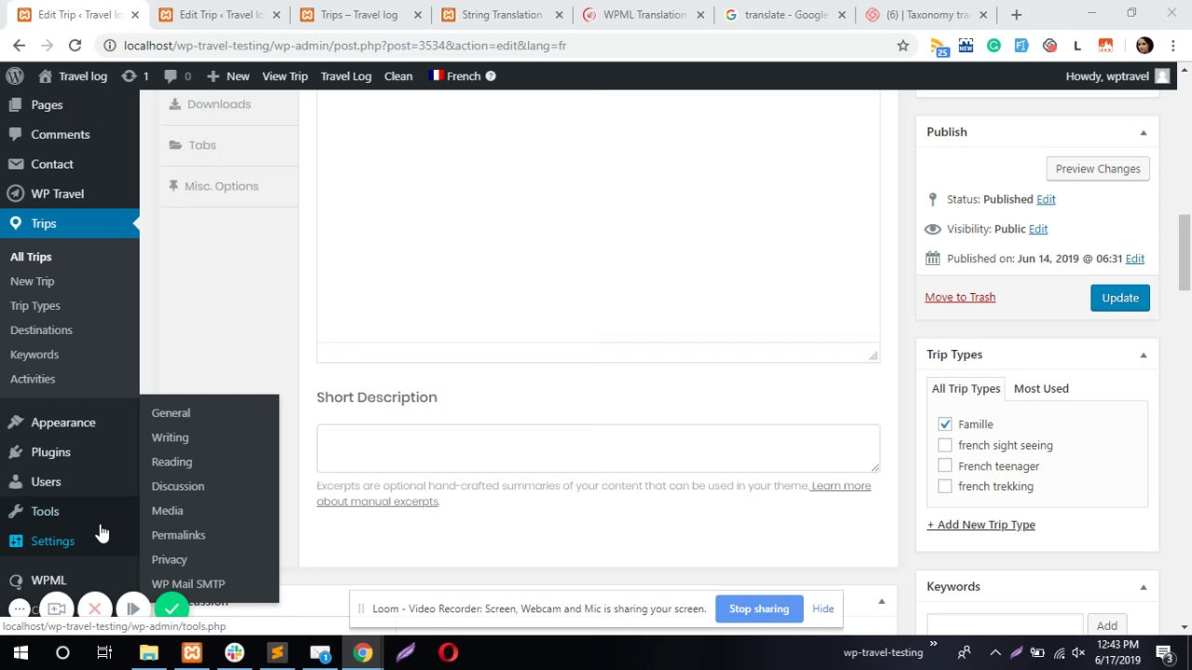Open the updates icon in admin bar
The height and width of the screenshot is (670, 1192).
tap(135, 76)
